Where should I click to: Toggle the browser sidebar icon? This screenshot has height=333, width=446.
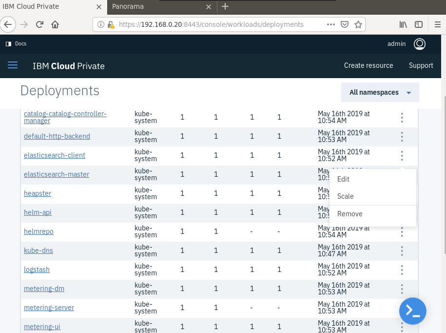(419, 24)
